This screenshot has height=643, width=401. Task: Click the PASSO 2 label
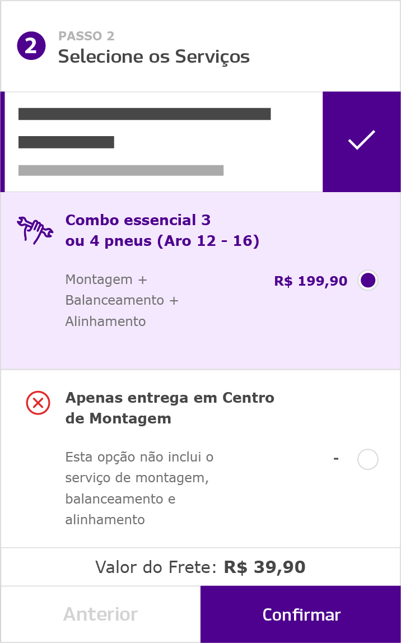click(86, 36)
